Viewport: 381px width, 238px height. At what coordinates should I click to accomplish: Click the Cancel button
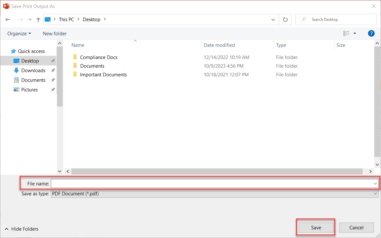pyautogui.click(x=356, y=228)
